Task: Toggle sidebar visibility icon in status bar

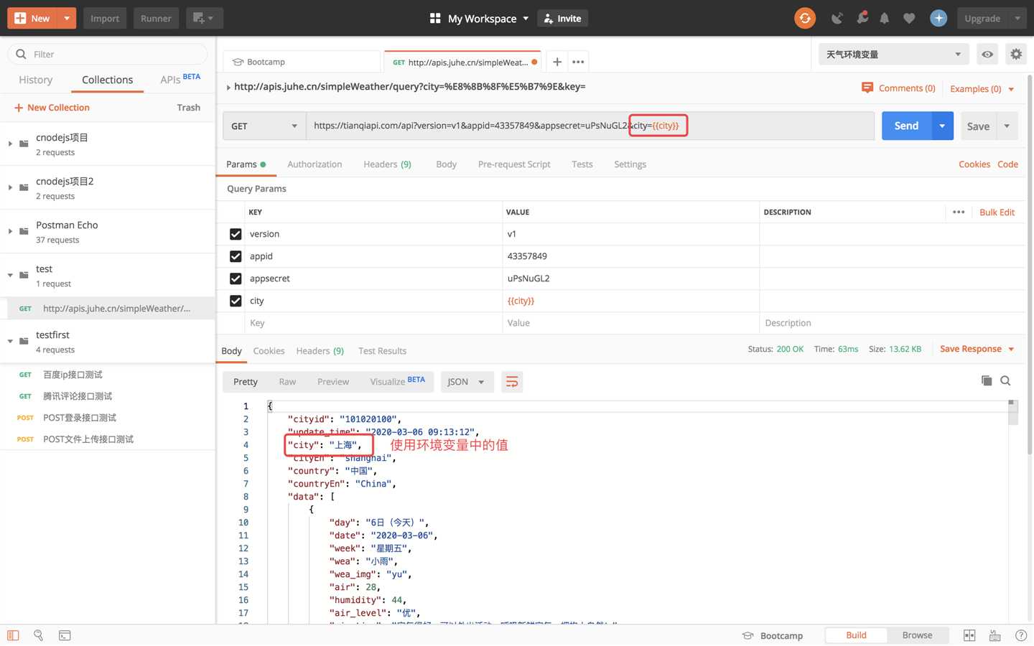Action: [13, 635]
